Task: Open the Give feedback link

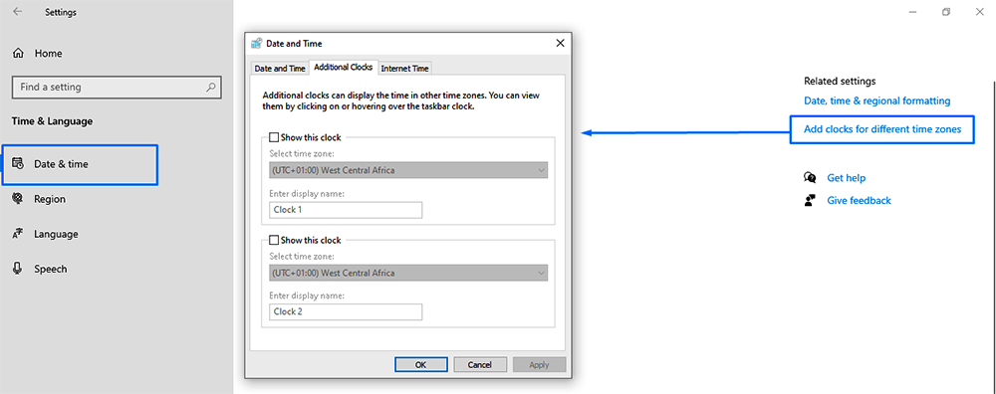Action: point(859,201)
